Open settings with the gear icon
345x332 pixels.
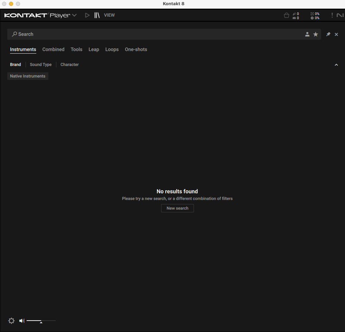(11, 321)
